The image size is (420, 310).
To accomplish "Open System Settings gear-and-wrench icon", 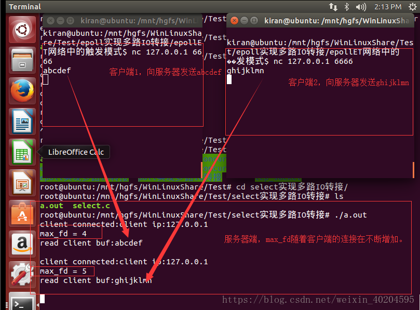I will [22, 275].
